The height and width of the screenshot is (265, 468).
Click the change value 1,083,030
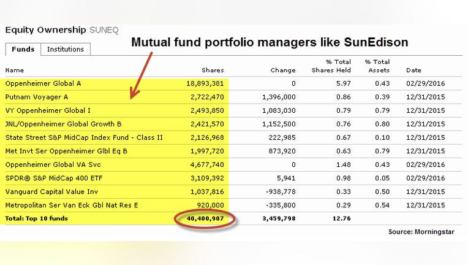click(279, 110)
